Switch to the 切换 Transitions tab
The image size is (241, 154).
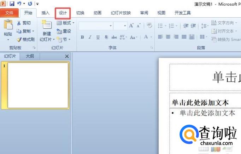[80, 13]
